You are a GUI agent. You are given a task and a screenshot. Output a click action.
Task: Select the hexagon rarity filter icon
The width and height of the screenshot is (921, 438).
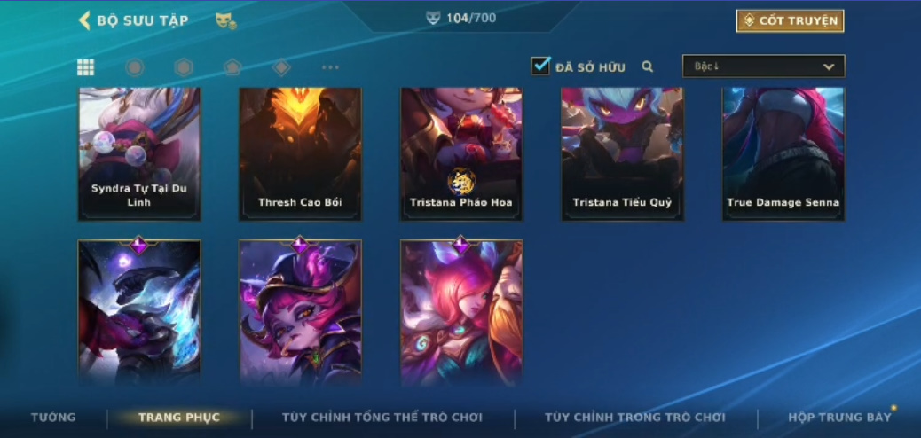coord(184,67)
